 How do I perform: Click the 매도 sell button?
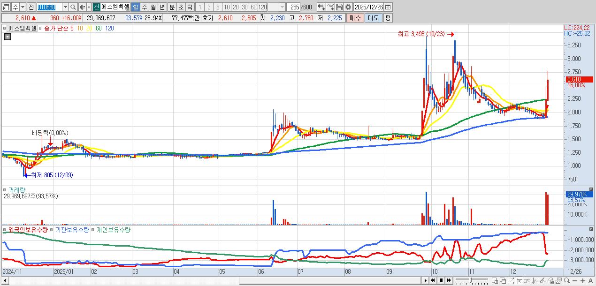(373, 18)
